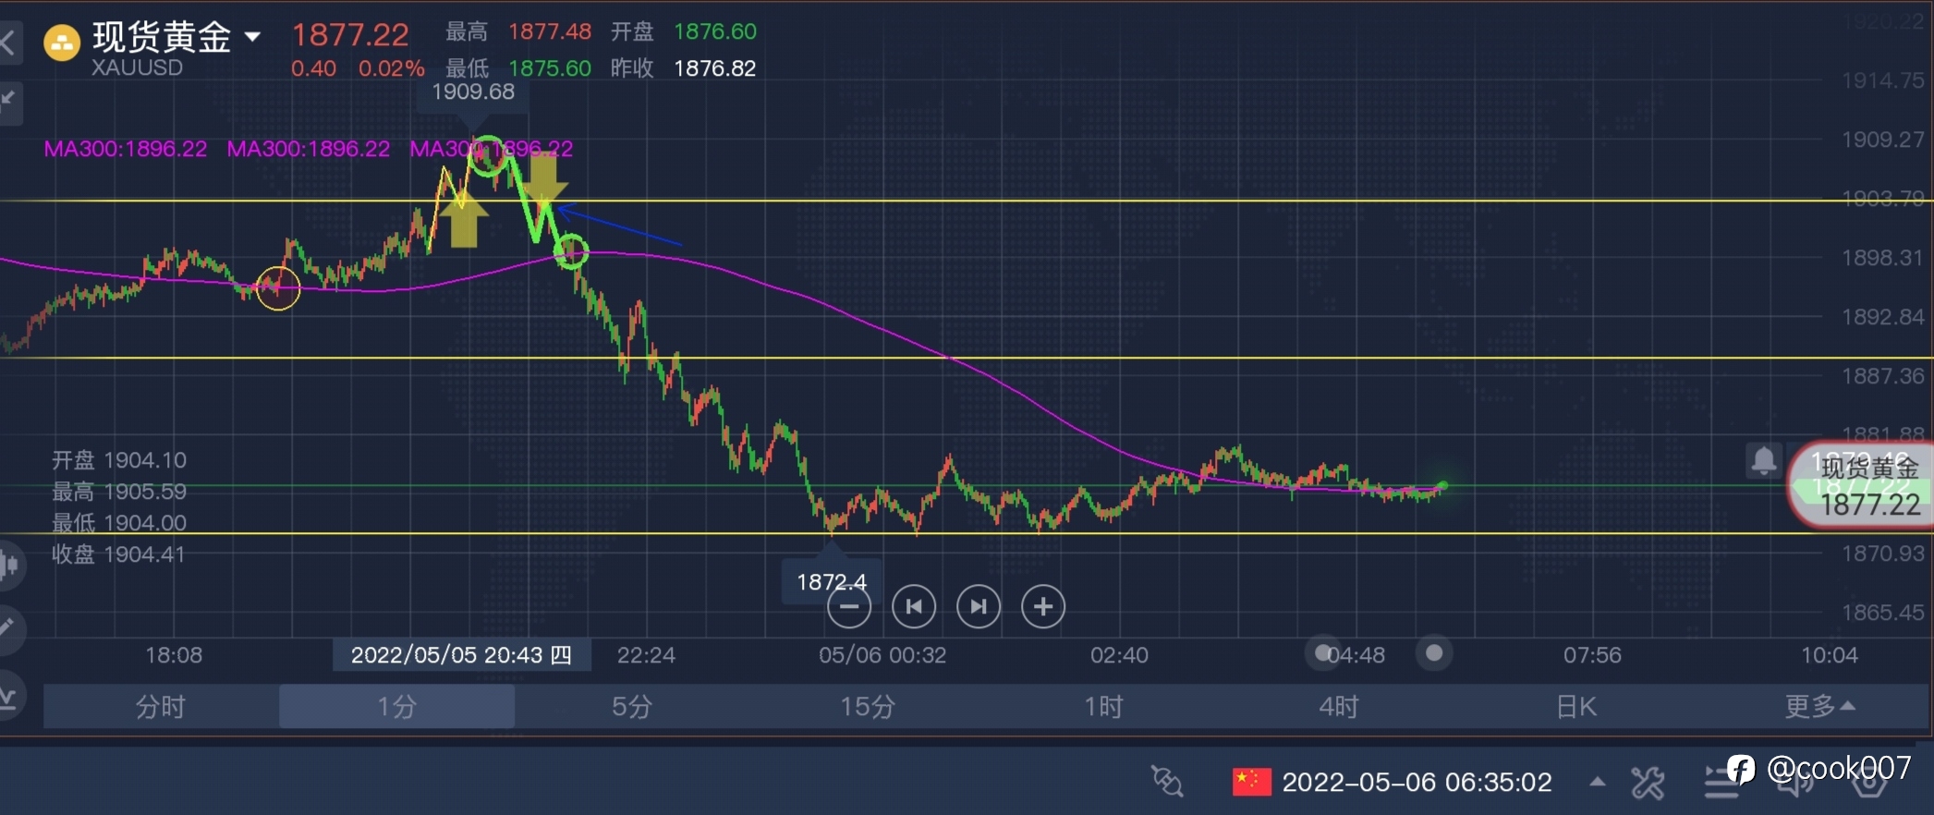Click the plug connection status icon

point(1167,782)
